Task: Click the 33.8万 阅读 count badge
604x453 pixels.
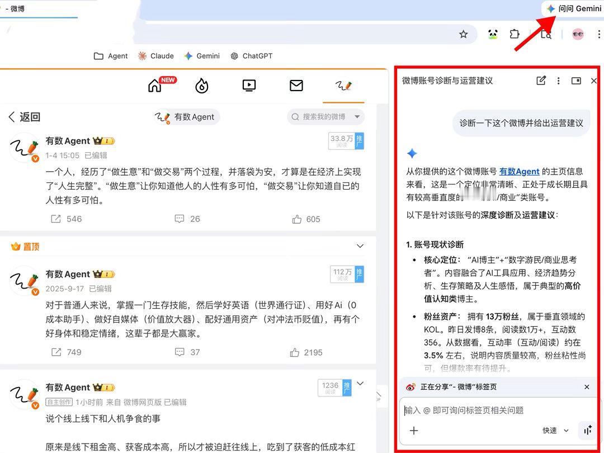Action: click(342, 141)
